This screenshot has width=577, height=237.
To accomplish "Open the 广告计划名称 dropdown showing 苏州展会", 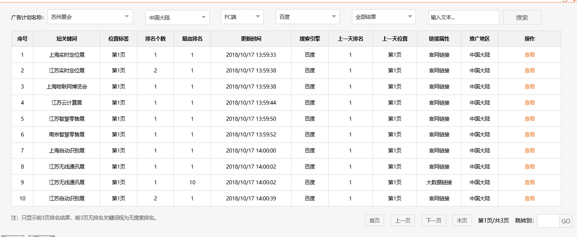I will pyautogui.click(x=90, y=16).
